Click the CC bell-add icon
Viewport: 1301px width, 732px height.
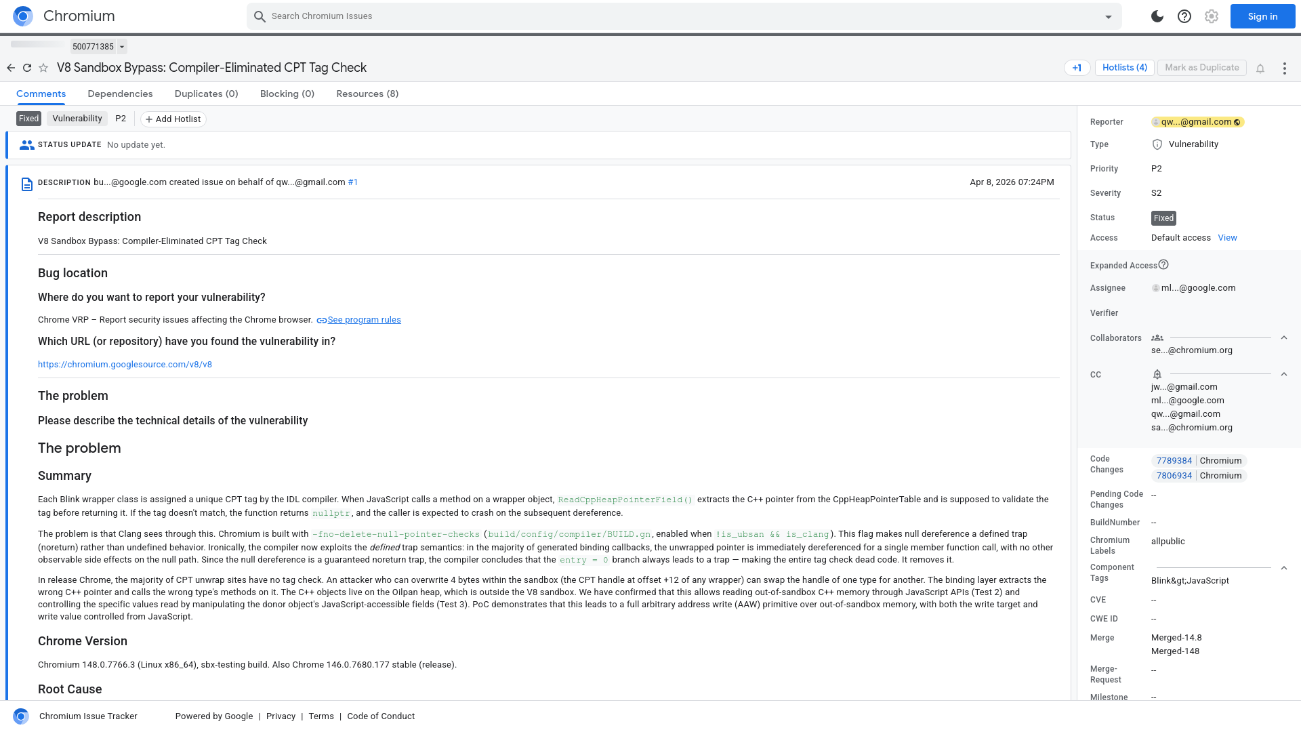[x=1157, y=374]
